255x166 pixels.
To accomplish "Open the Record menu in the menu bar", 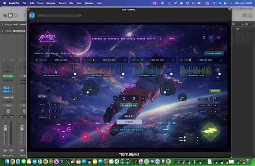I will [x=62, y=3].
